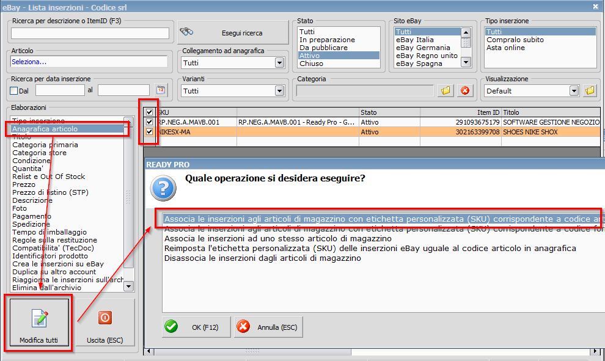This screenshot has width=605, height=361.
Task: Select Duplica su altro account
Action: 67,272
